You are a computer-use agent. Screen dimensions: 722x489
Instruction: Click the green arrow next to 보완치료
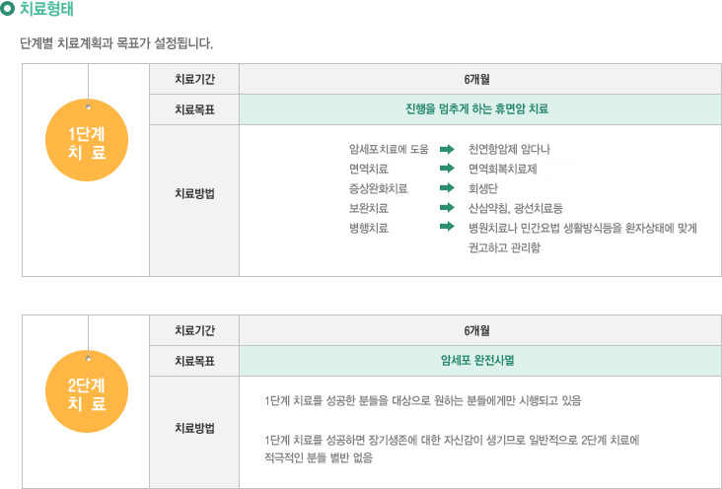447,208
